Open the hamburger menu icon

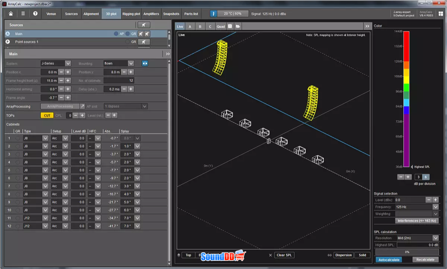pos(23,14)
